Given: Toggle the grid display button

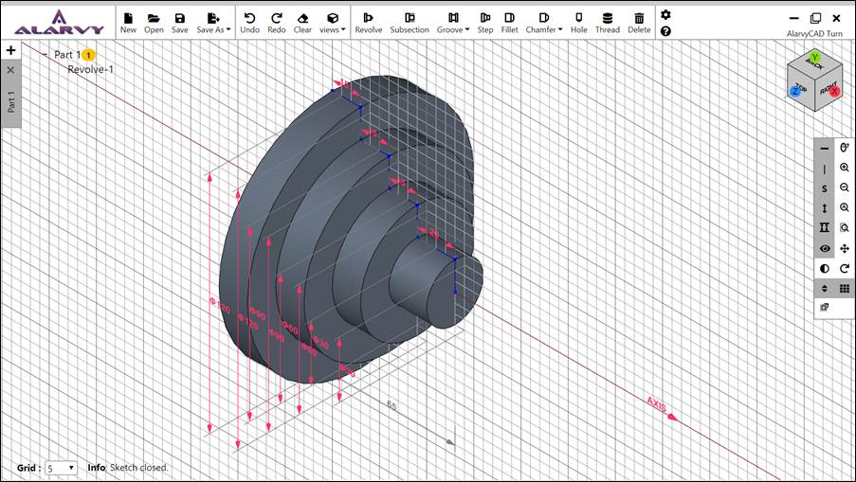Looking at the screenshot, I should [844, 289].
